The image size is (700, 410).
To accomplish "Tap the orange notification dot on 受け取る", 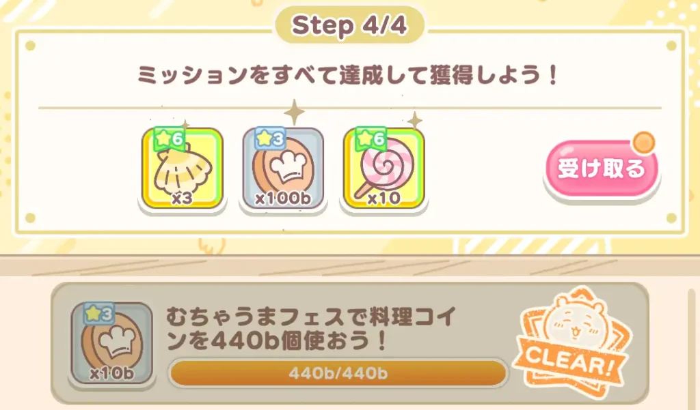I will pyautogui.click(x=644, y=143).
